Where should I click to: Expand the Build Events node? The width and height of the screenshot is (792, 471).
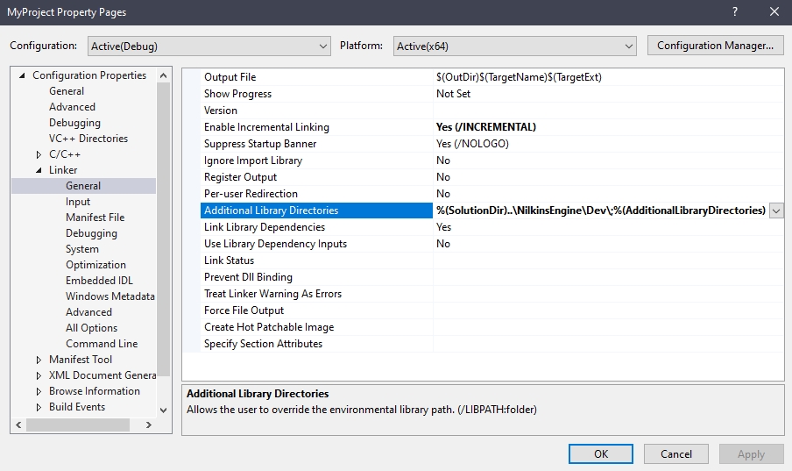pos(39,407)
